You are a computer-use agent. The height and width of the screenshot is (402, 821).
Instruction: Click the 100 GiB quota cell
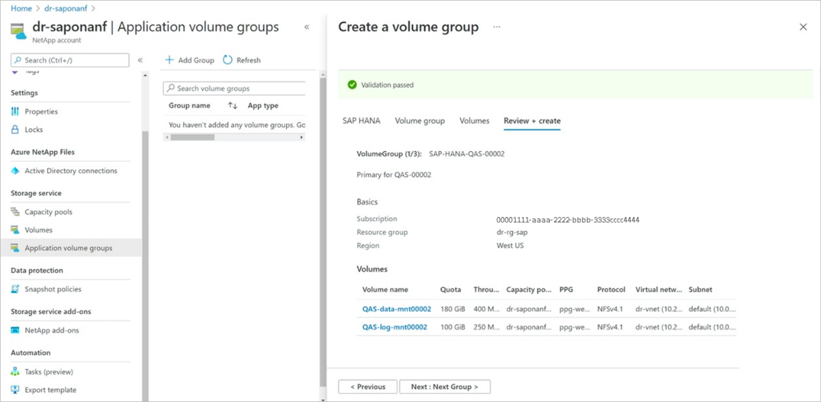tap(453, 327)
